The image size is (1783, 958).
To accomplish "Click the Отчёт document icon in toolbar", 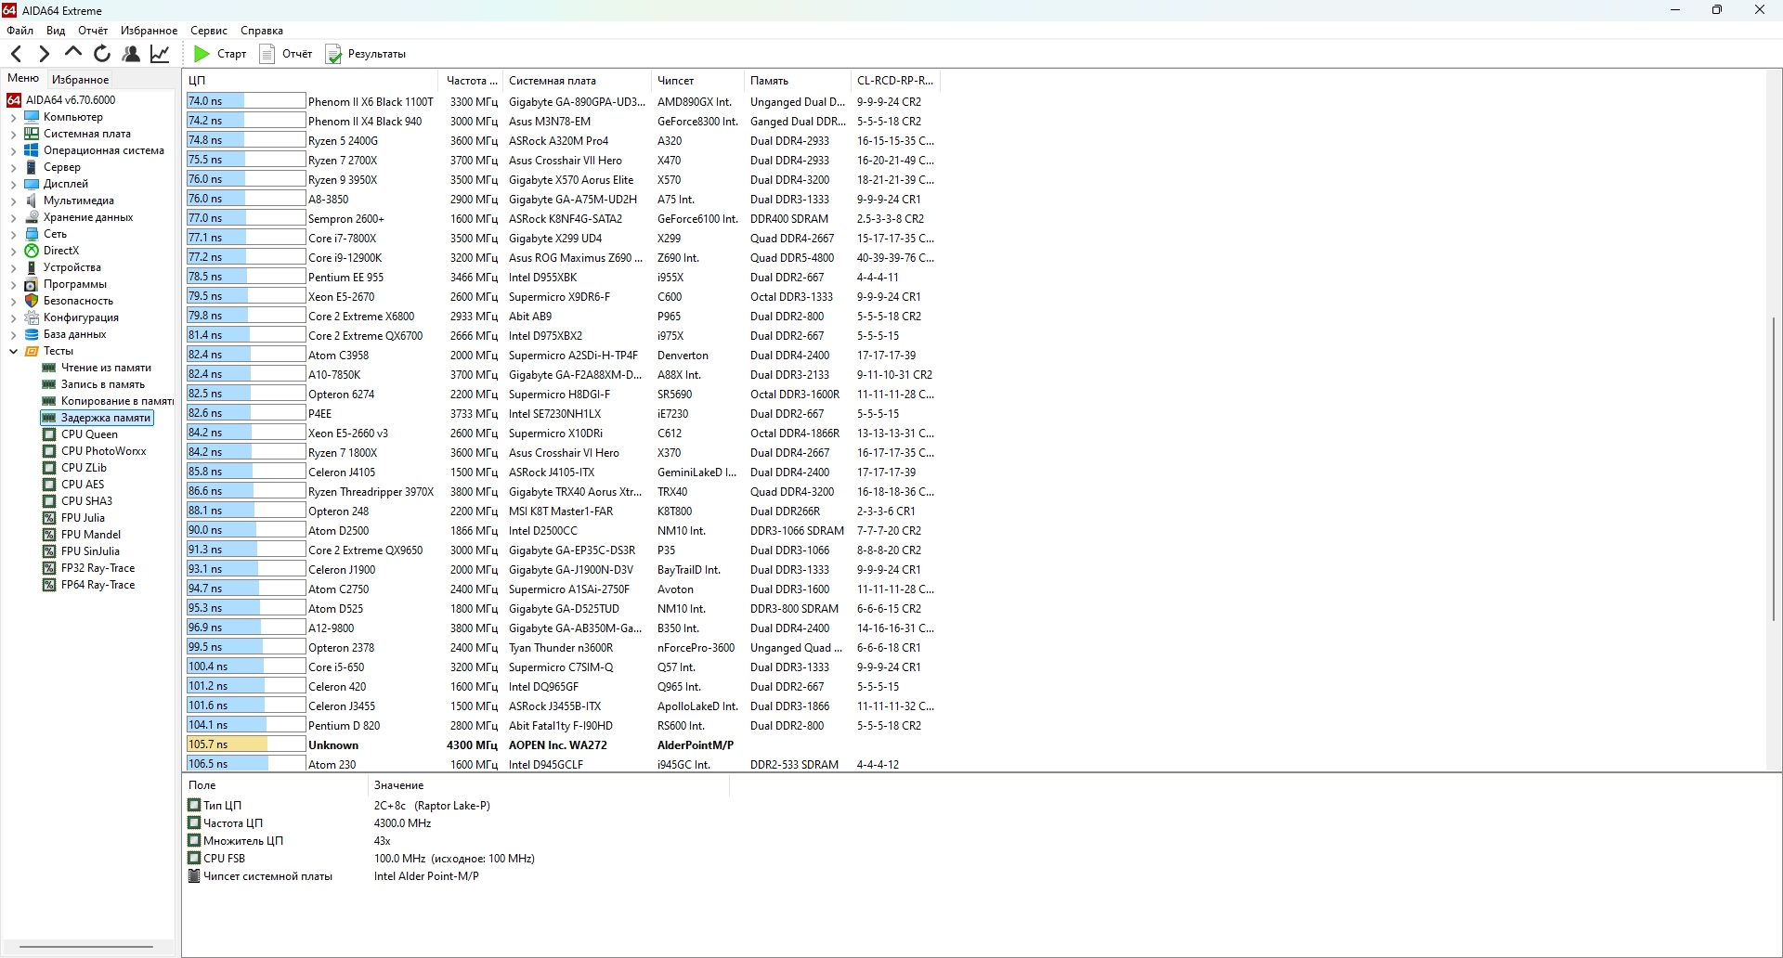I will pos(267,54).
